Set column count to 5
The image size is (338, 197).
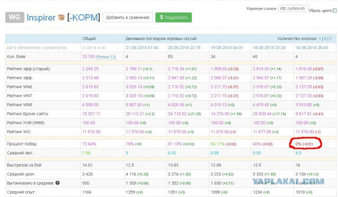click(320, 38)
